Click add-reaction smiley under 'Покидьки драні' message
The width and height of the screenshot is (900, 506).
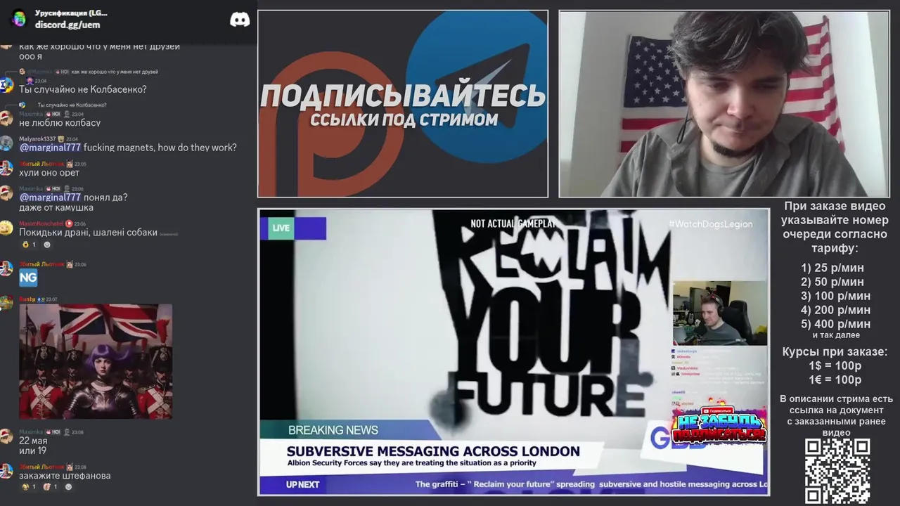[x=47, y=245]
